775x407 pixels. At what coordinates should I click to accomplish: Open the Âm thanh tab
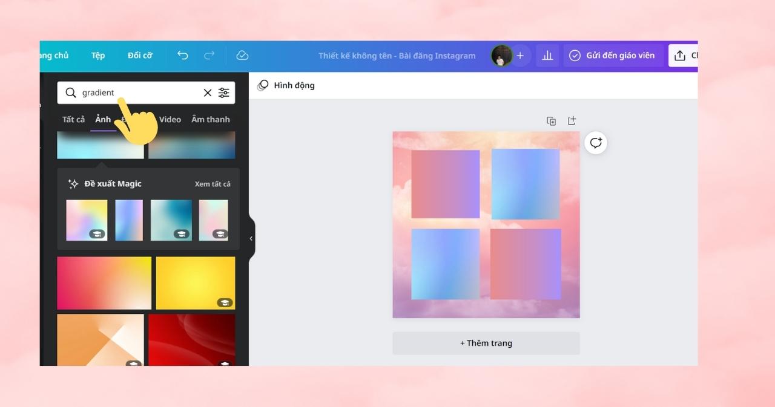(211, 119)
